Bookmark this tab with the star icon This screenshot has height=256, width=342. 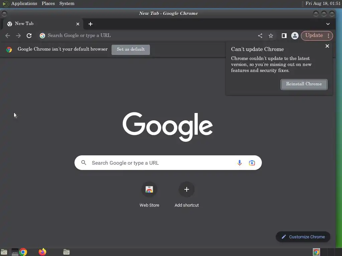pyautogui.click(x=271, y=35)
